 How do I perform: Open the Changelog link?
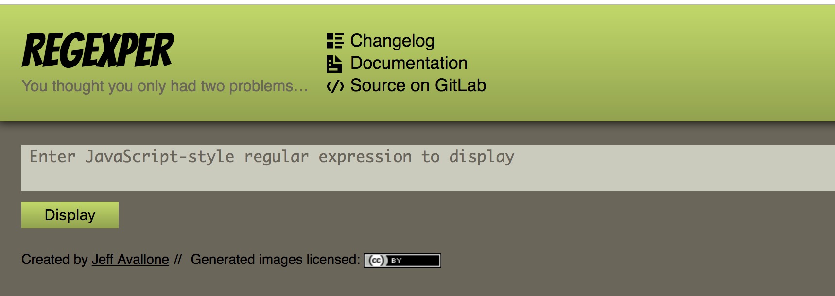click(x=392, y=41)
